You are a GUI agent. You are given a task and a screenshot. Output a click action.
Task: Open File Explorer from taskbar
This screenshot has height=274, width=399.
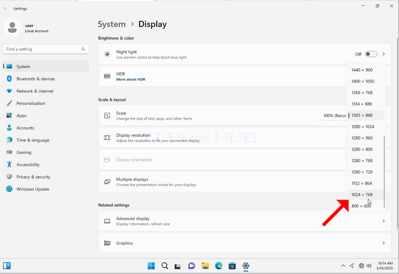coord(205,266)
